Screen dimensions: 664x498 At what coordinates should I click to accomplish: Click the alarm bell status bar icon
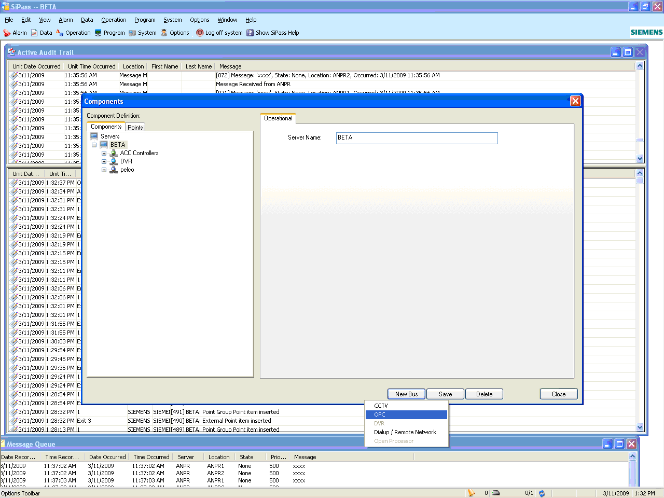pos(471,493)
